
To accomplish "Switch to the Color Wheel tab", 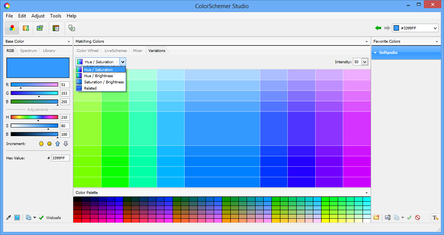I will point(88,51).
